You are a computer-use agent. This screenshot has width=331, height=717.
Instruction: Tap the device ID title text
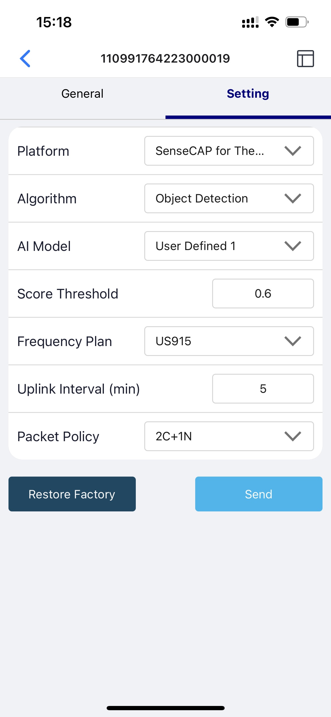pos(165,59)
